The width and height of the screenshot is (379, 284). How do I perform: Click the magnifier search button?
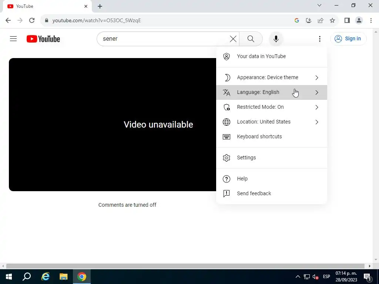click(x=251, y=38)
